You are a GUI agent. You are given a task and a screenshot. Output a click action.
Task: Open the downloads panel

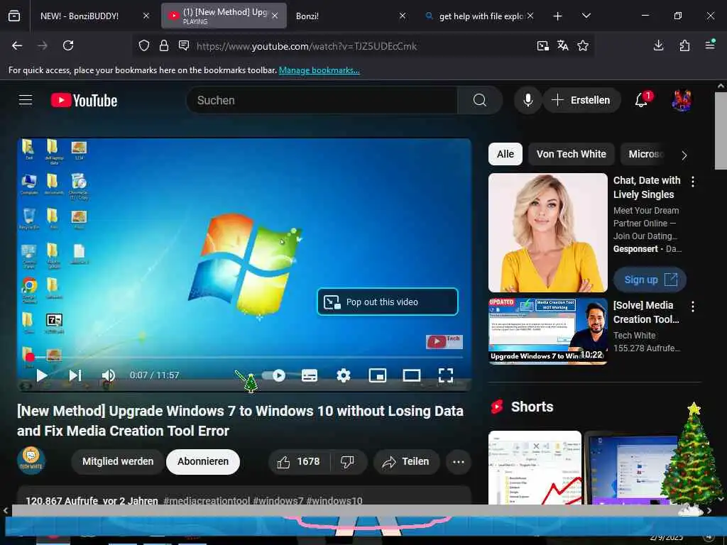[658, 45]
